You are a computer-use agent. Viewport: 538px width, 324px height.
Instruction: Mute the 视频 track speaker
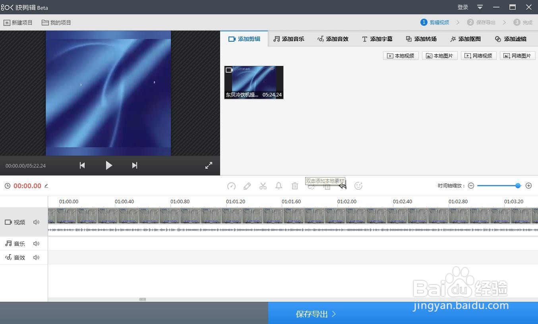(37, 222)
